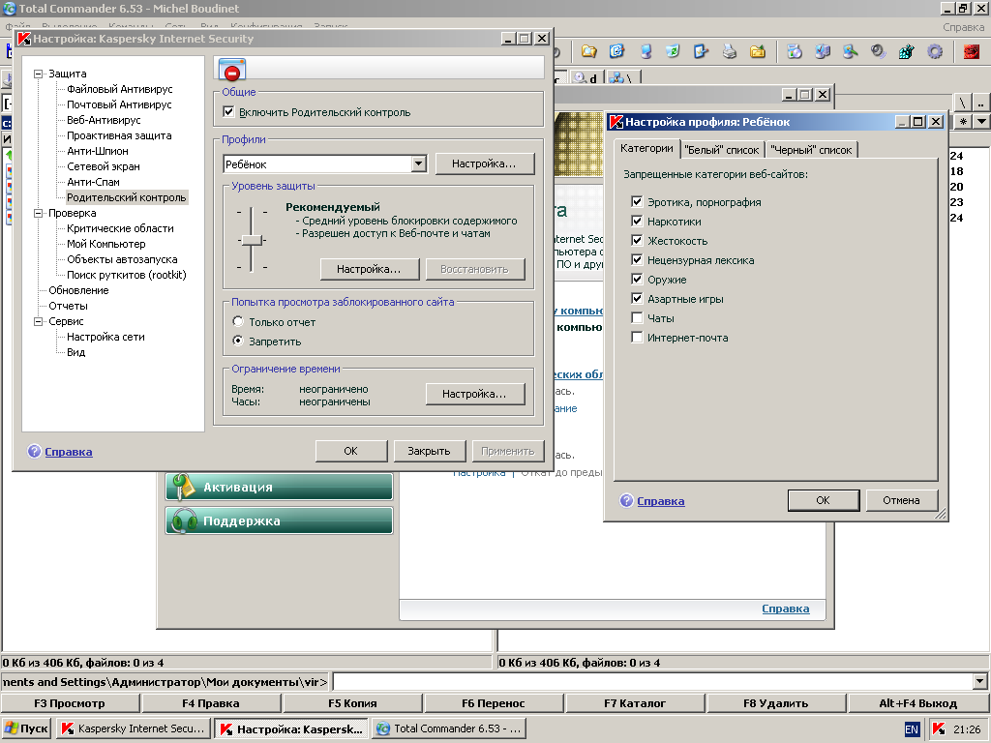Click the yellow folder with green arrow icon

pos(757,52)
